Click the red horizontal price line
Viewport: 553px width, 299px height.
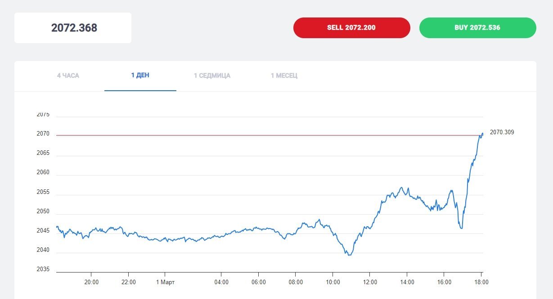tap(270, 135)
